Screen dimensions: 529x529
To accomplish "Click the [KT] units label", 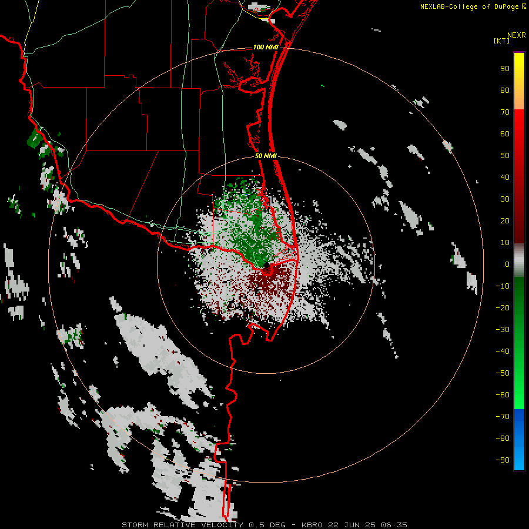I will click(501, 41).
